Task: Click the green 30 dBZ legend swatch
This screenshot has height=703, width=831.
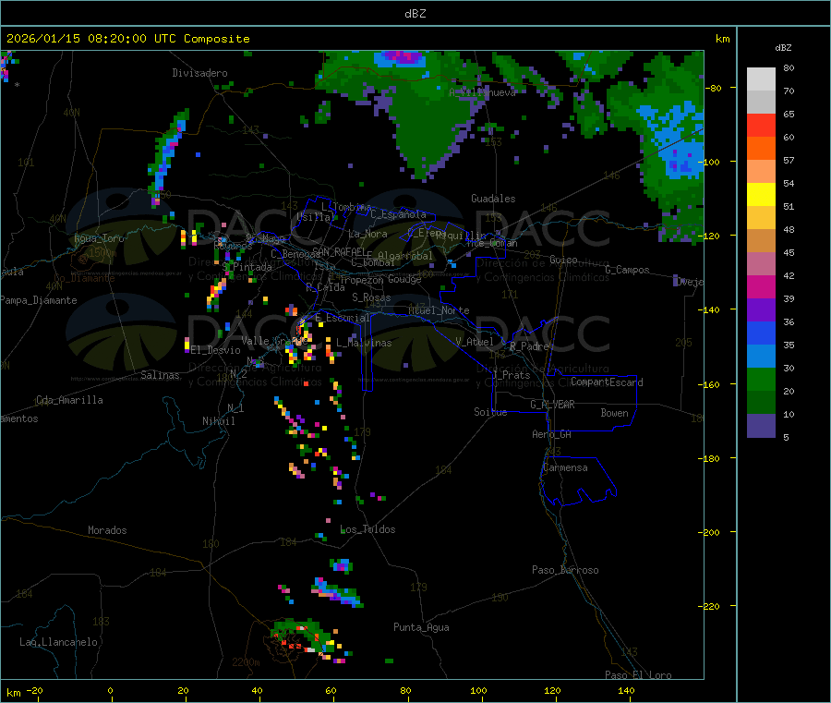Action: [x=761, y=379]
